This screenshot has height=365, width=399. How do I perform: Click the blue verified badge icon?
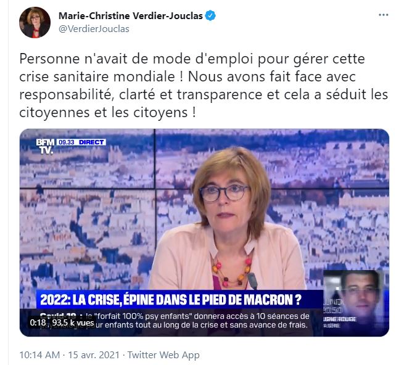(210, 15)
